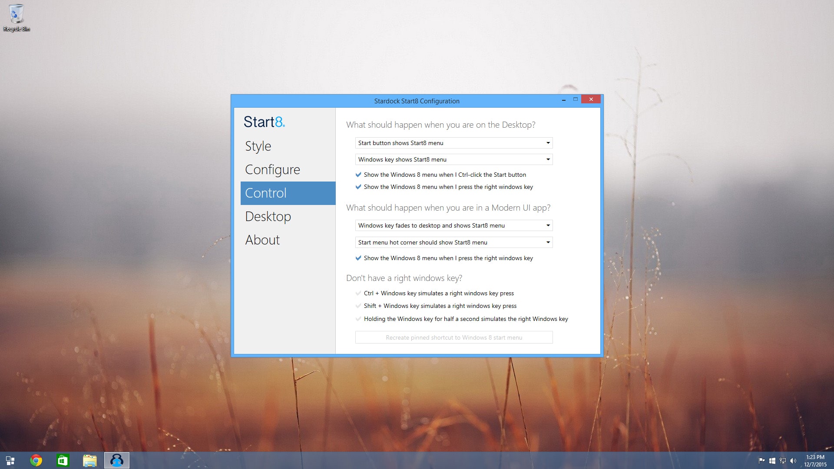Click the Windows logo tray icon
Viewport: 834px width, 469px height.
point(772,461)
